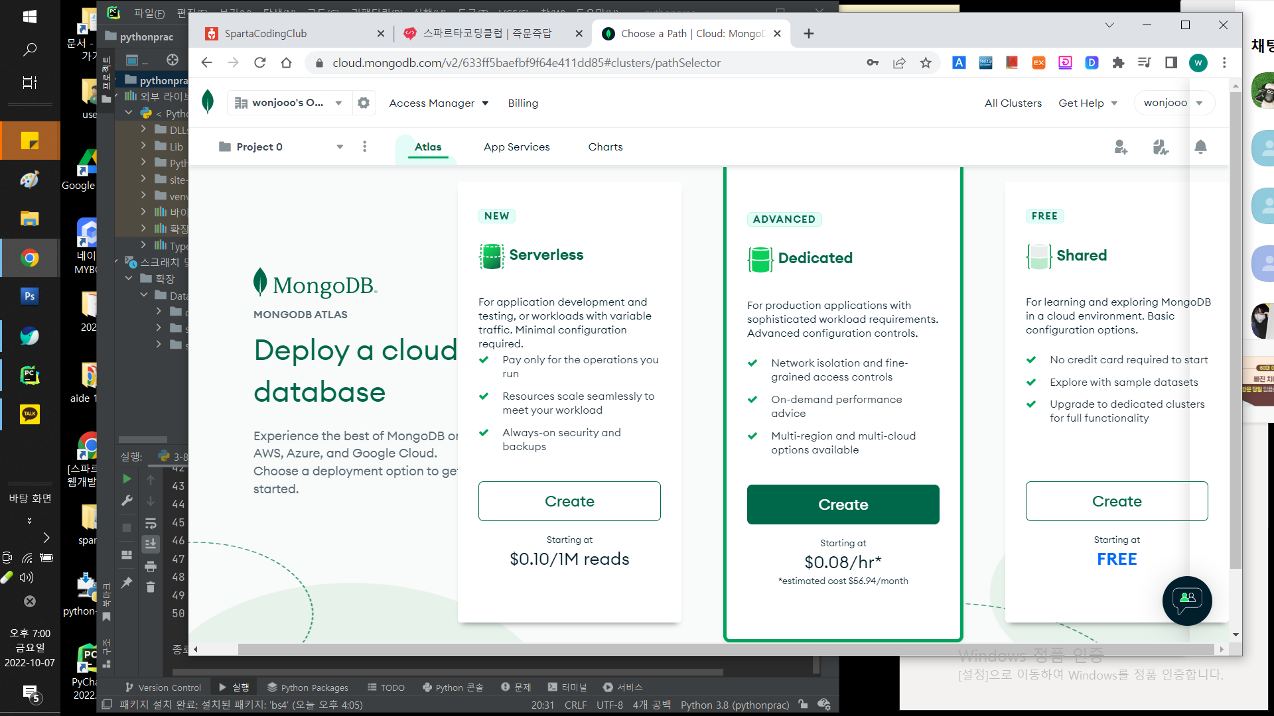Open PyCharm Version Control panel
The width and height of the screenshot is (1274, 716).
(163, 687)
